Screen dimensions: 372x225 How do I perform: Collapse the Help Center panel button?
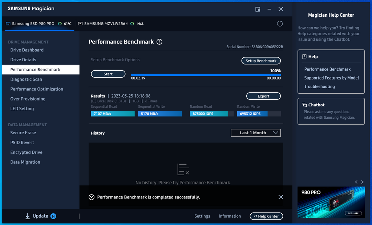(266, 216)
